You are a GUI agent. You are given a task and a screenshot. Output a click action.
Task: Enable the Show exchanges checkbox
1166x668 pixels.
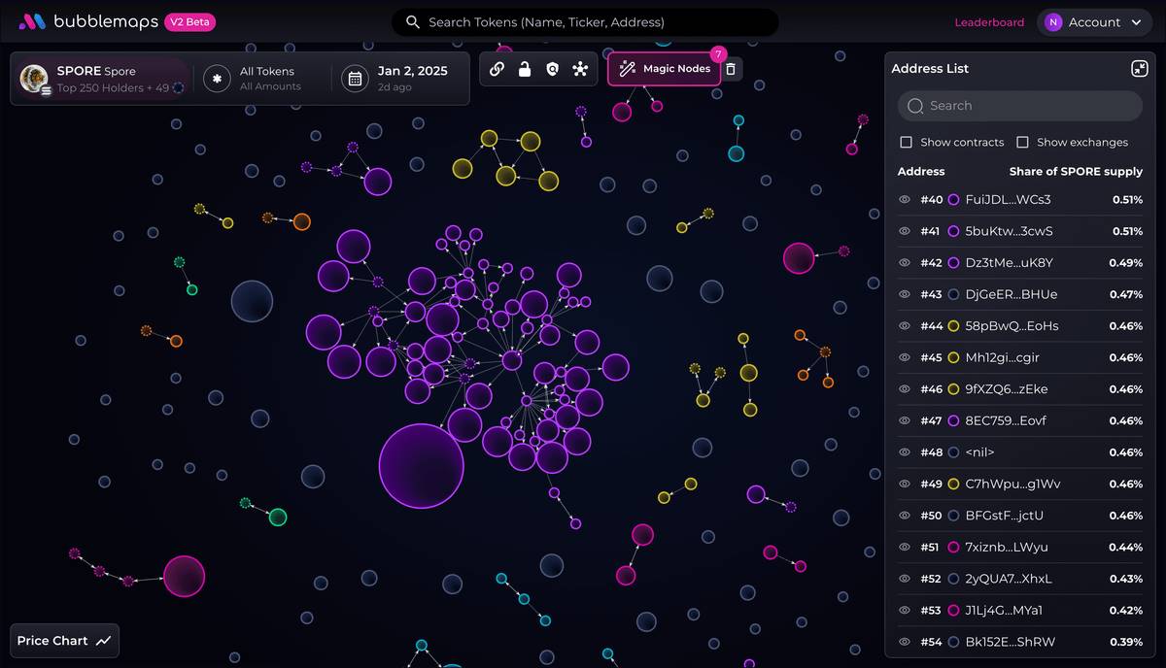[x=1022, y=142]
